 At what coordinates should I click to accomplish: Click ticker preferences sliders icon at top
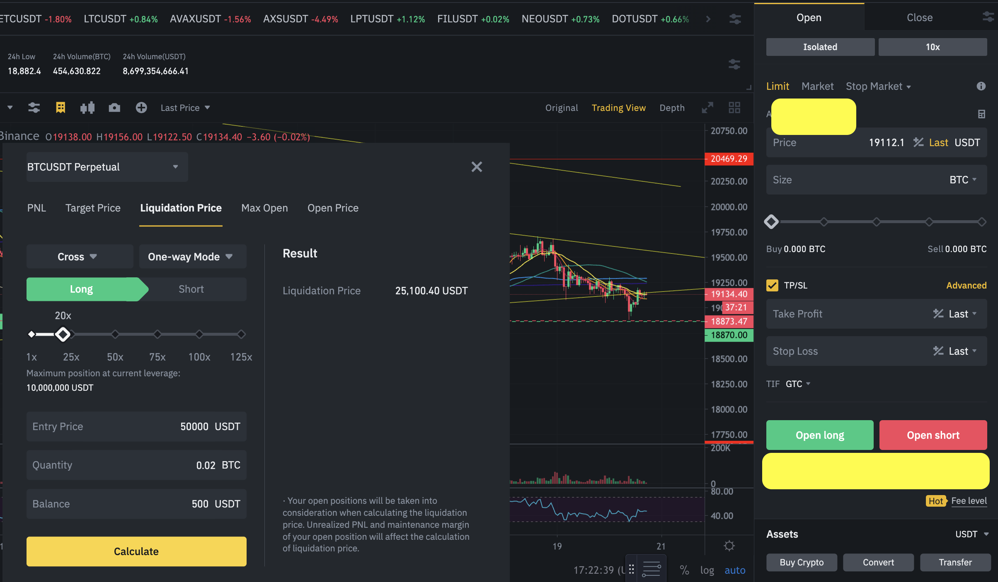[x=735, y=19]
